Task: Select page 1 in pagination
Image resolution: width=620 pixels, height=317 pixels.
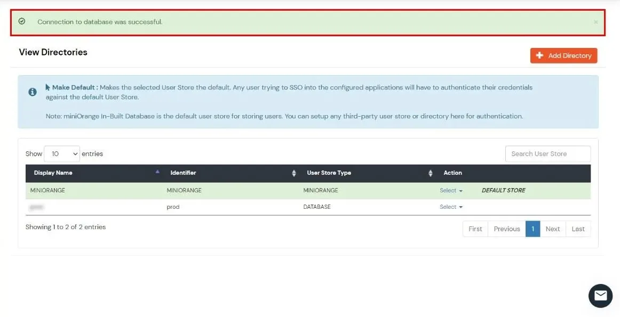Action: [x=532, y=229]
